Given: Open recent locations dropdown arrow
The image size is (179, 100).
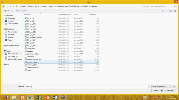Looking at the screenshot, I should coord(11,6).
